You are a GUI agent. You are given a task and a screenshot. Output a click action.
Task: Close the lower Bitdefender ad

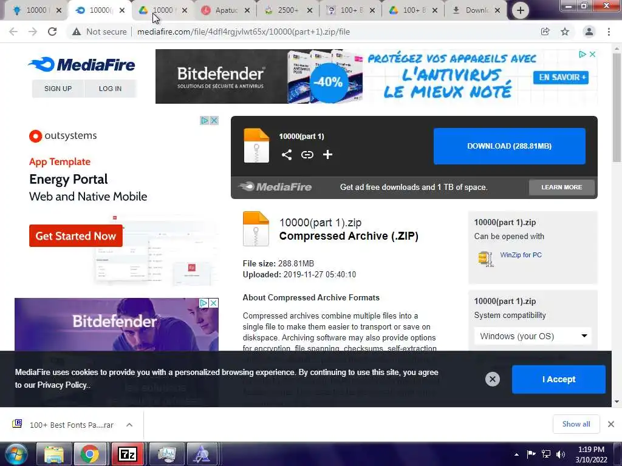(213, 303)
